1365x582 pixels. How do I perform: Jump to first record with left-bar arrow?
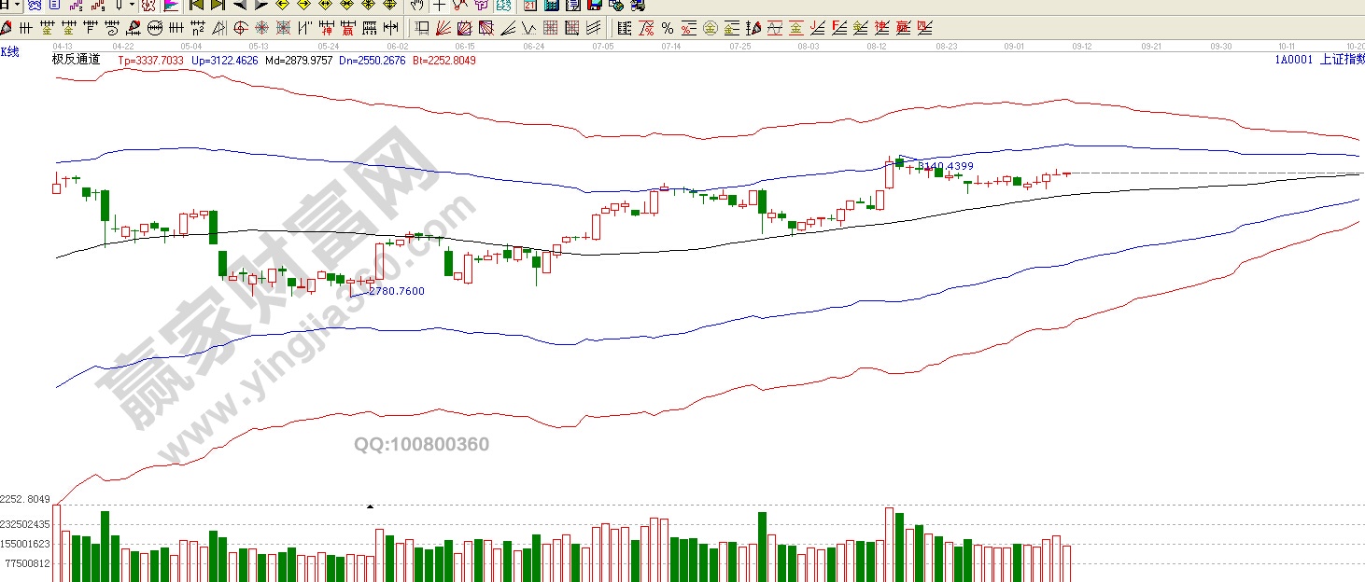tap(196, 6)
